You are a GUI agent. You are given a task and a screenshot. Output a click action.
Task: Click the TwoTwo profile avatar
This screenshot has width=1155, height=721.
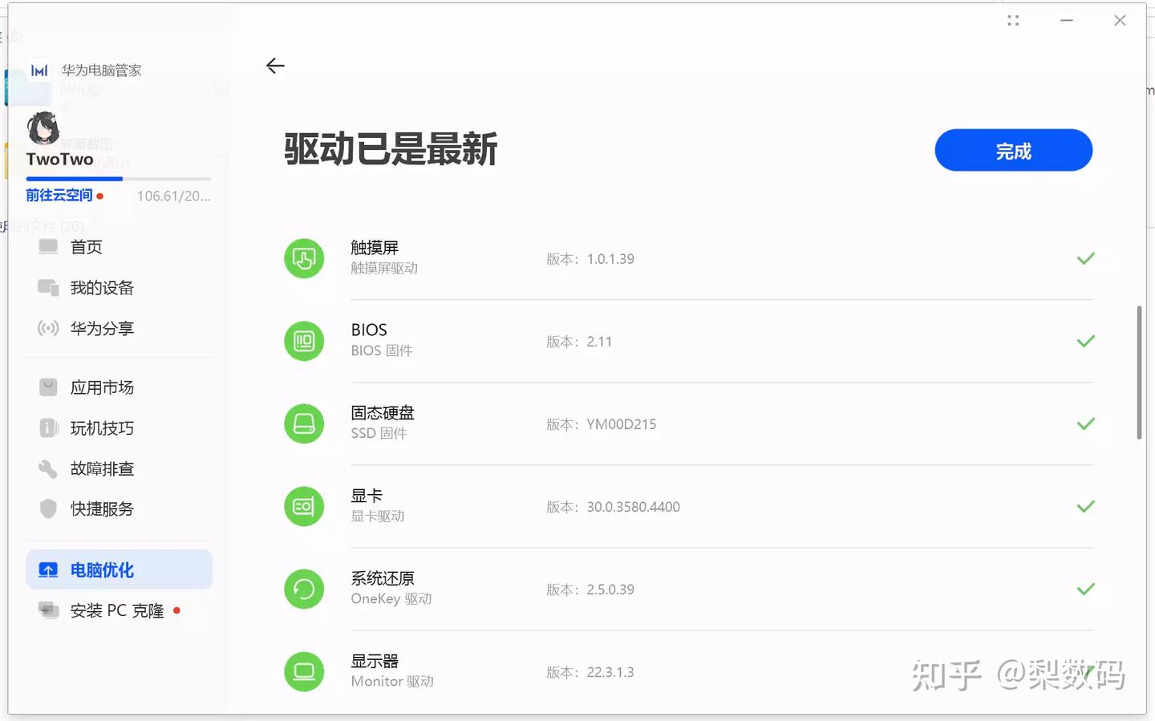coord(43,128)
